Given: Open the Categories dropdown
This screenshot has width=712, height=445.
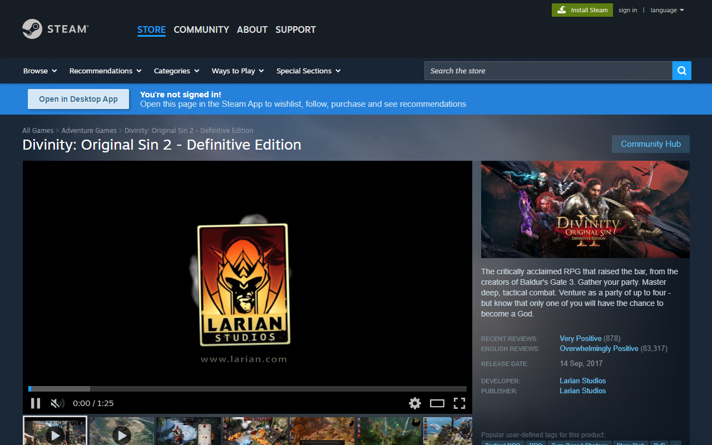Looking at the screenshot, I should (x=176, y=71).
